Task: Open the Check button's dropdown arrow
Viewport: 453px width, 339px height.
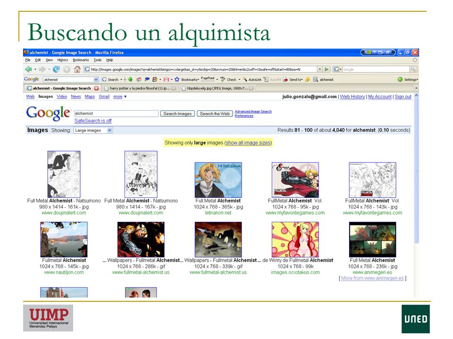Action: [239, 80]
